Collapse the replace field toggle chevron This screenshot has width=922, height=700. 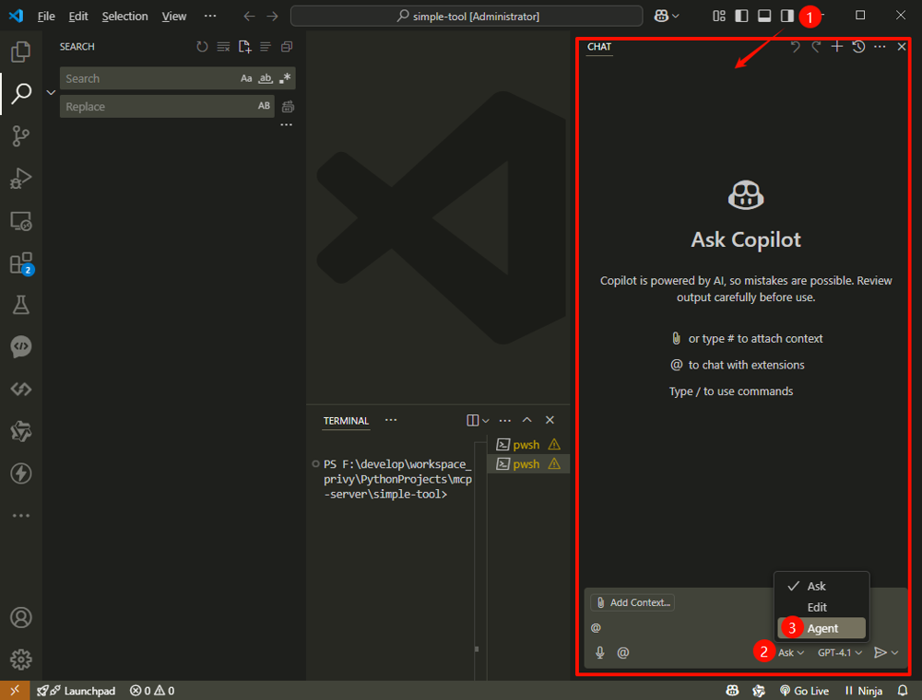click(x=51, y=92)
